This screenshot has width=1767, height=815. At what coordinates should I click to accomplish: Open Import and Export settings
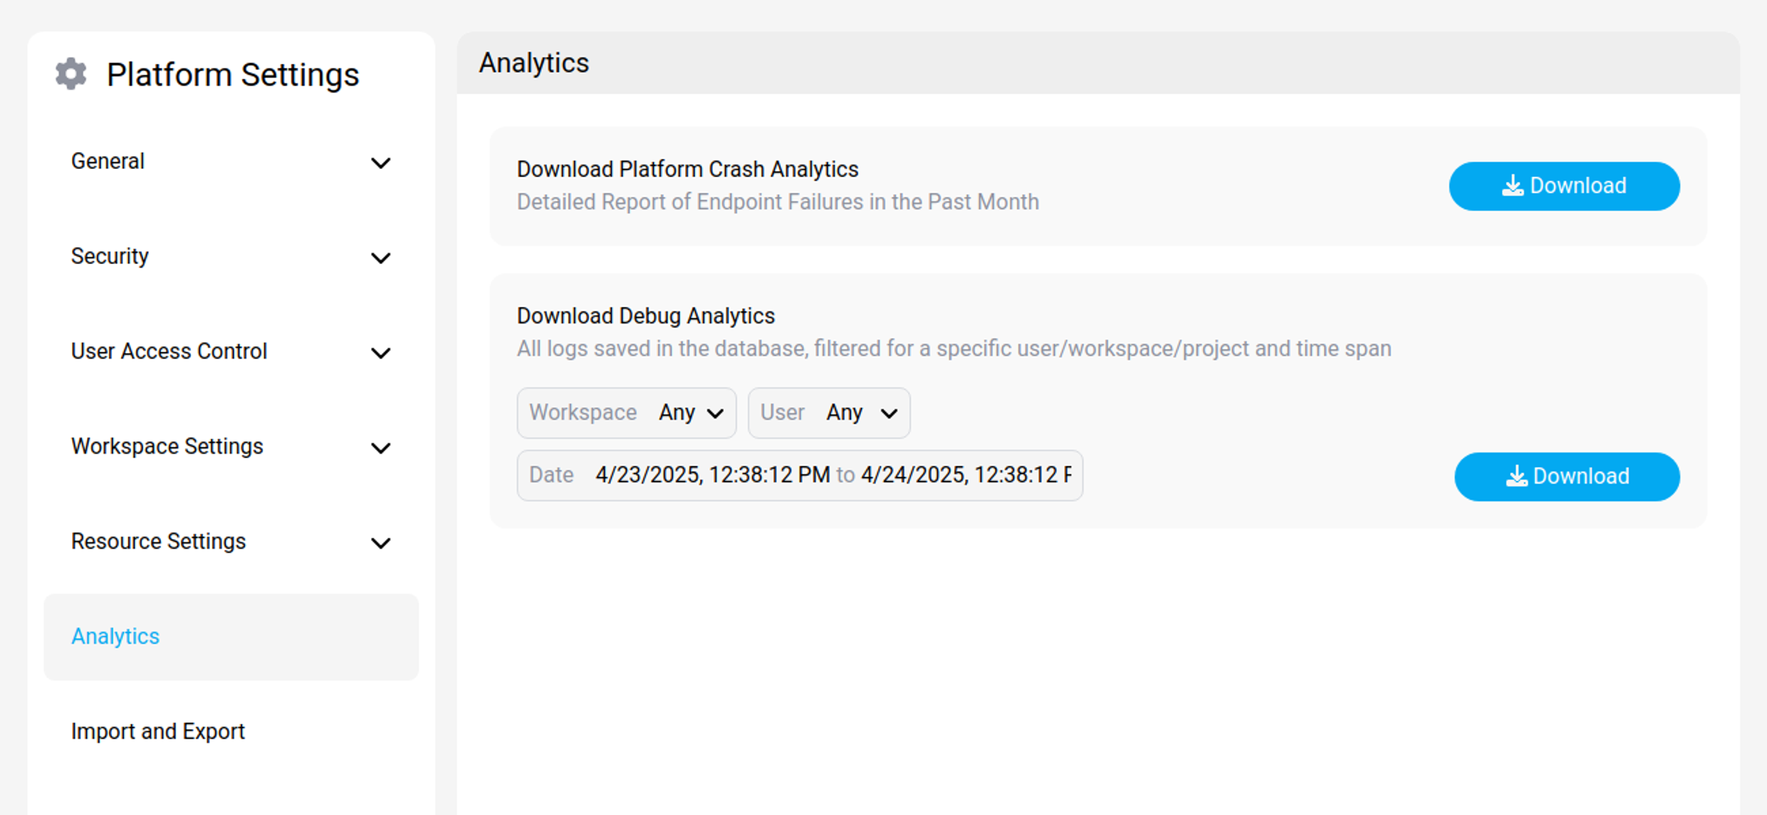(x=158, y=731)
